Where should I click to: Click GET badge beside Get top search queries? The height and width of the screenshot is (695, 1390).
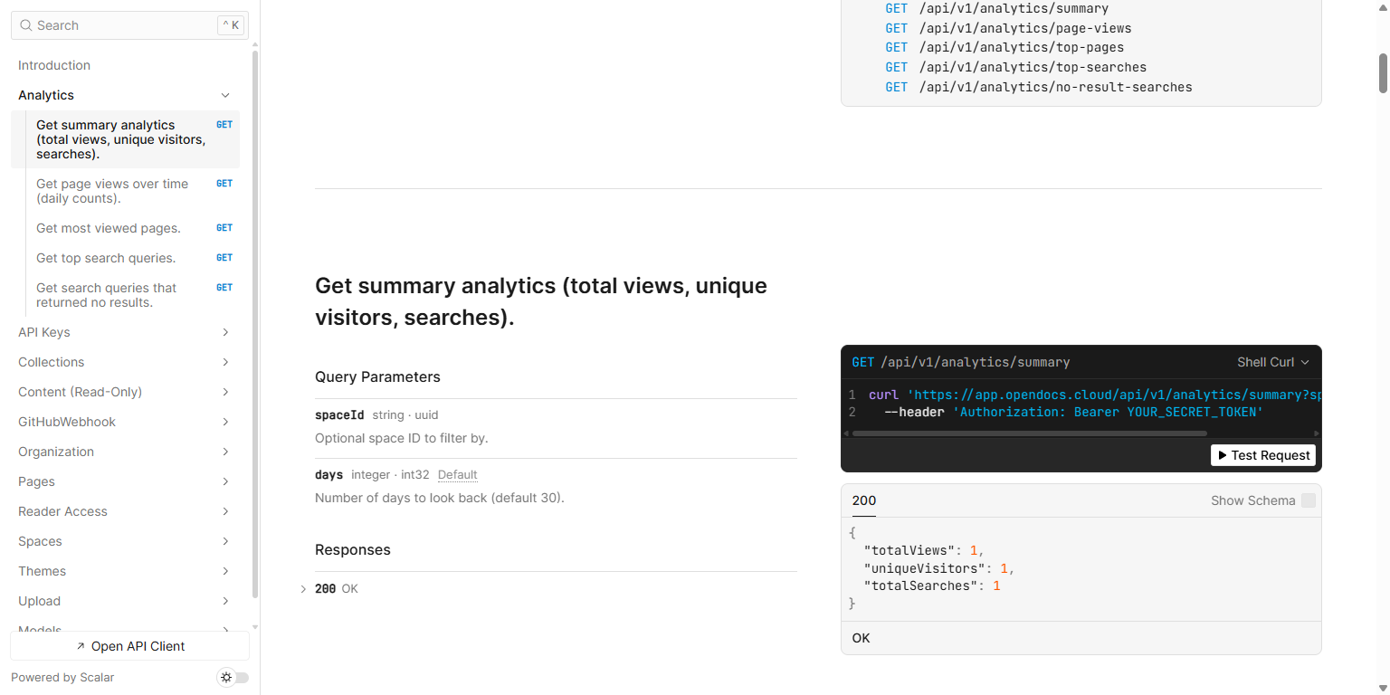point(224,258)
